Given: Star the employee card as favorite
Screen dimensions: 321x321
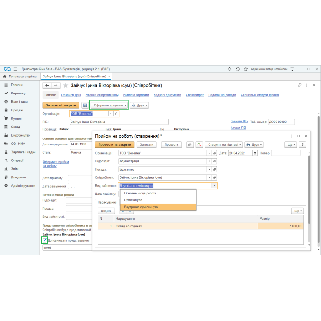Looking at the screenshot, I should tap(66, 85).
